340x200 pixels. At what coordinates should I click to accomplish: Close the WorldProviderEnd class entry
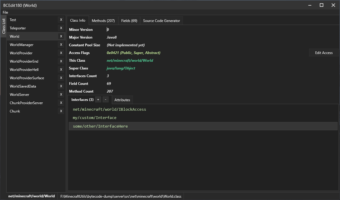click(61, 61)
